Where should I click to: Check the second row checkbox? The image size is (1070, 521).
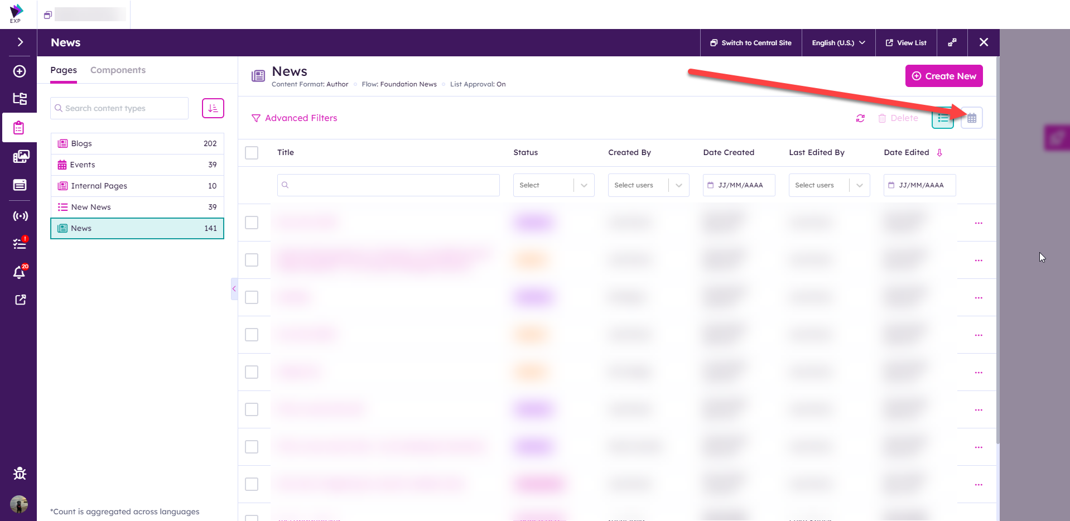tap(252, 260)
